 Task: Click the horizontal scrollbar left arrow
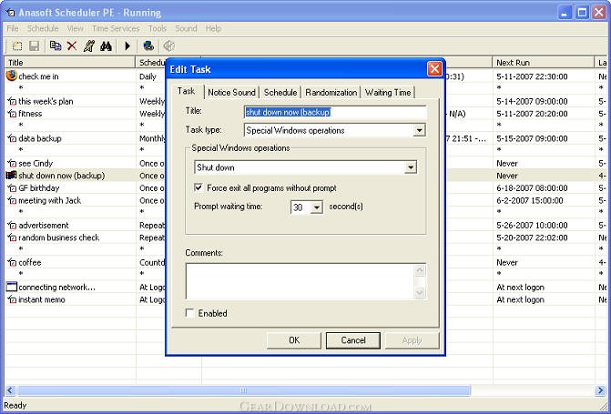click(x=10, y=390)
